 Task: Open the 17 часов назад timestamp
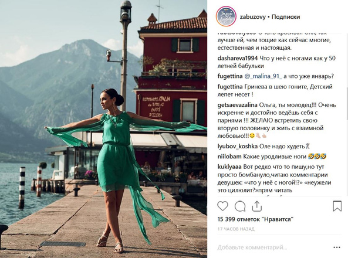pos(236,229)
